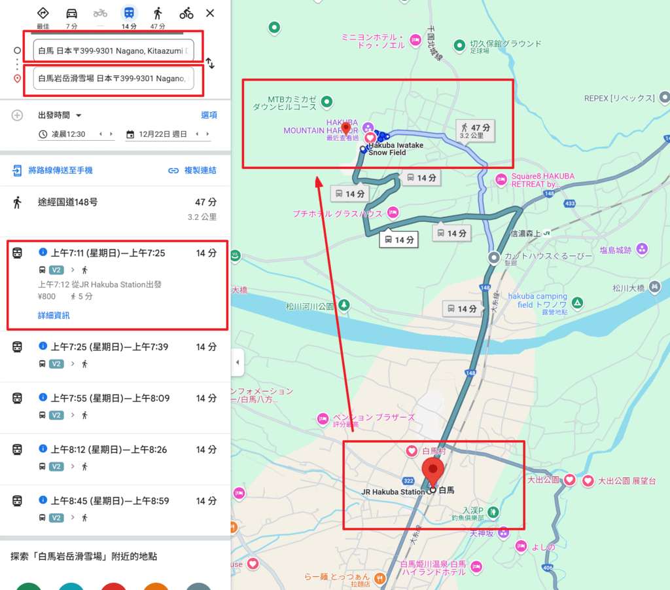Click 白馬村 saved heart marker

click(x=412, y=451)
